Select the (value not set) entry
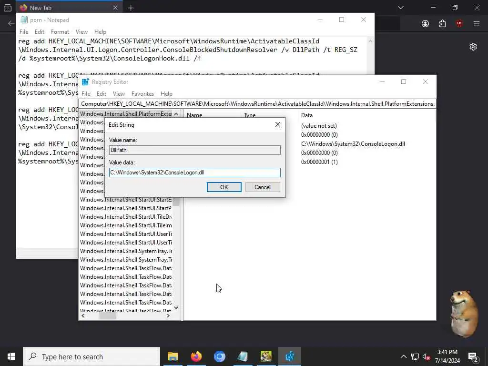488x366 pixels. (x=319, y=126)
